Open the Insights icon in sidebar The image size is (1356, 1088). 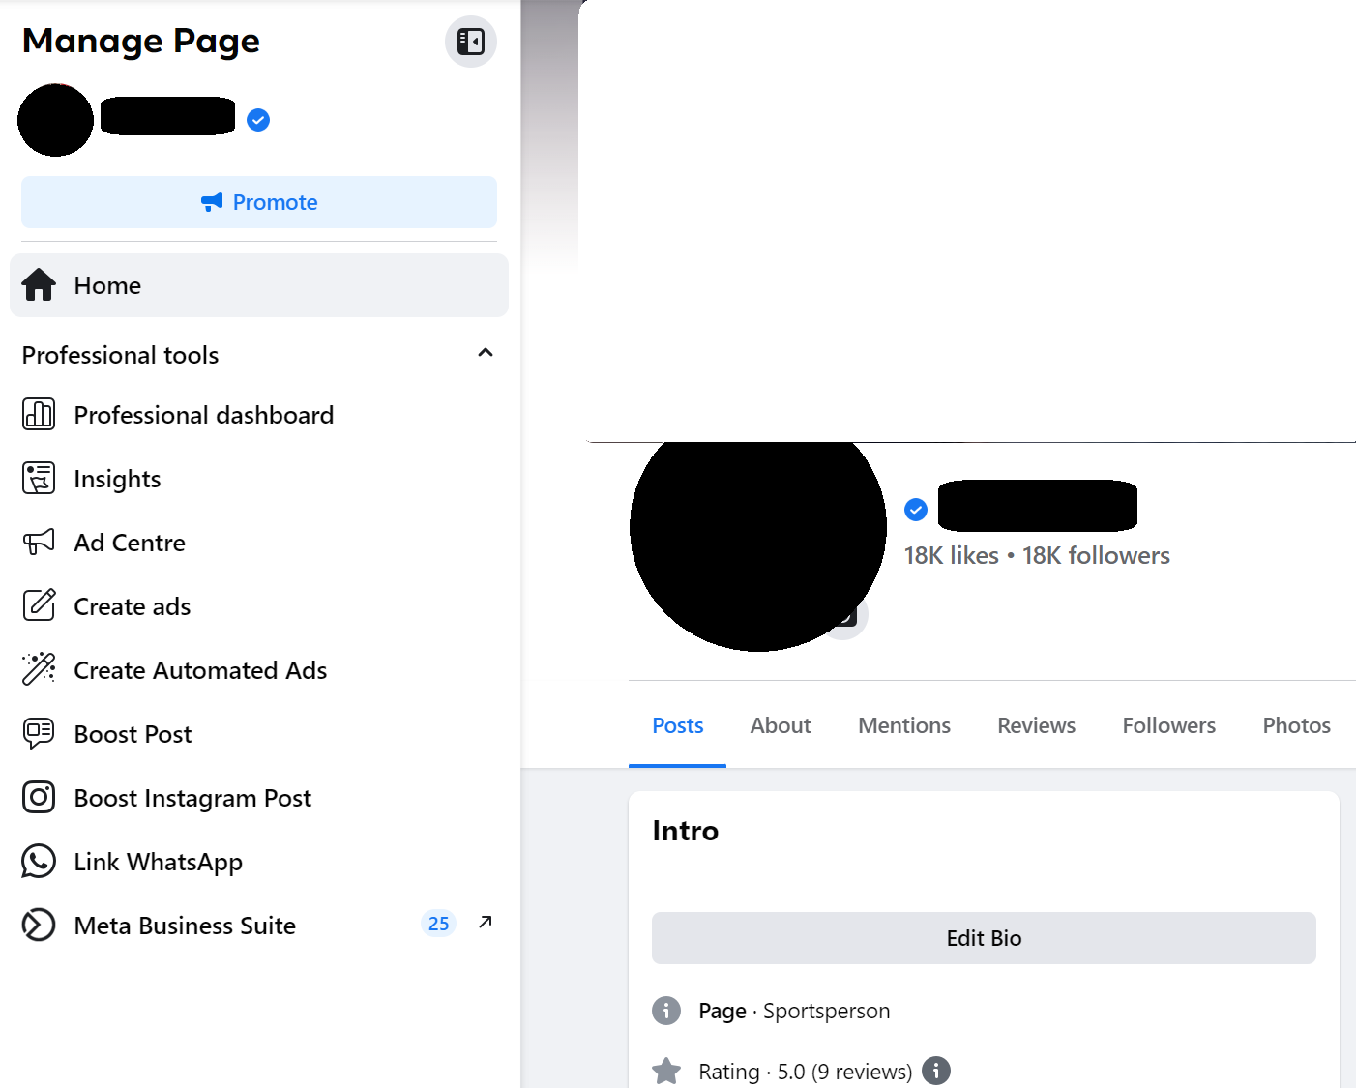pos(39,478)
